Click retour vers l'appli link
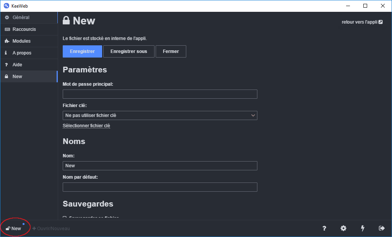 [362, 22]
